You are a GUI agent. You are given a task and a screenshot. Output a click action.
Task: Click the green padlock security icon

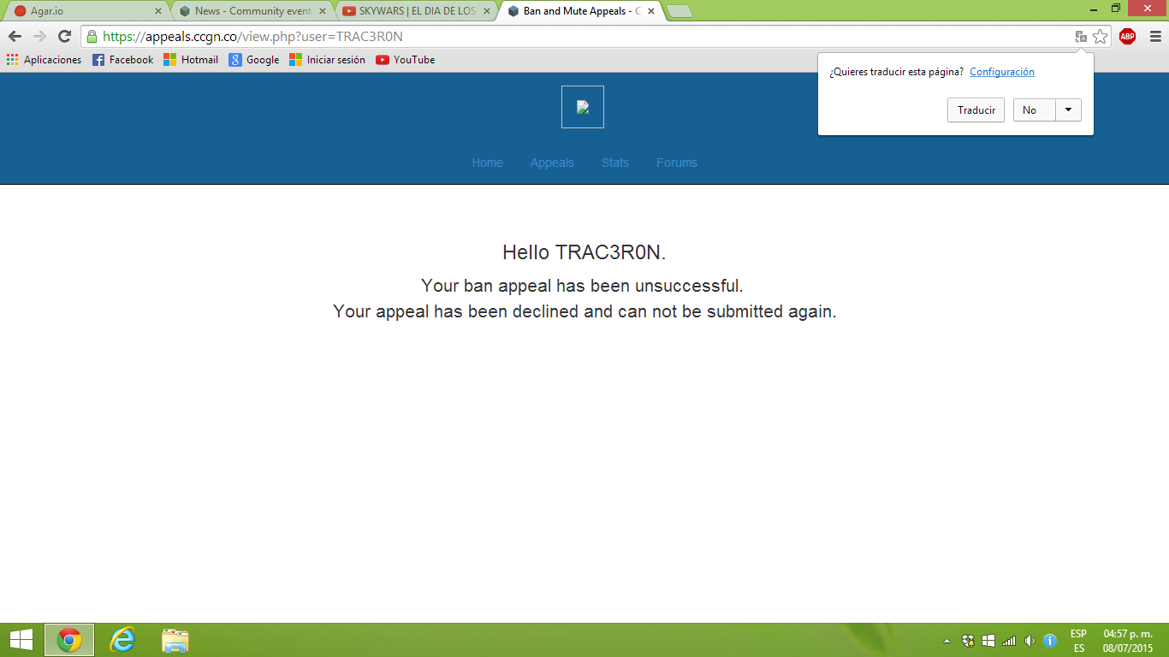pyautogui.click(x=92, y=37)
